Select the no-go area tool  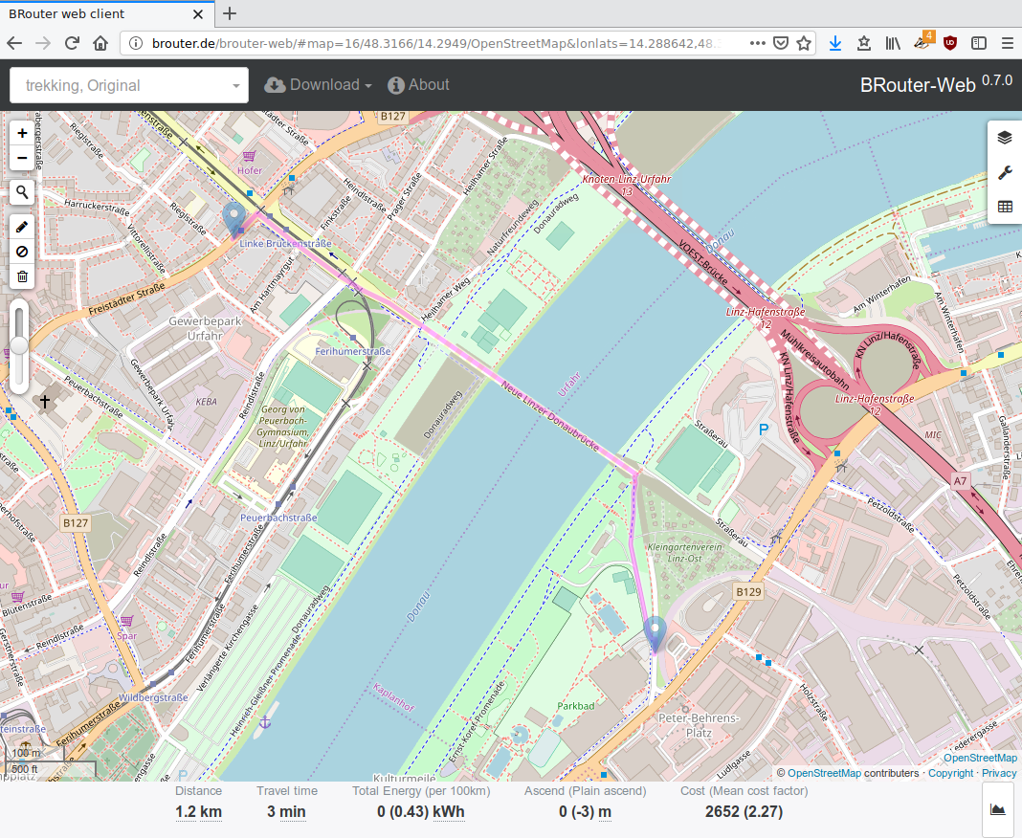[x=20, y=252]
